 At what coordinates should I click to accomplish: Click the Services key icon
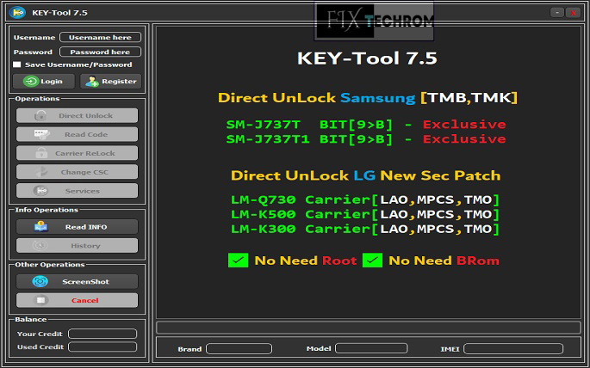pyautogui.click(x=40, y=191)
